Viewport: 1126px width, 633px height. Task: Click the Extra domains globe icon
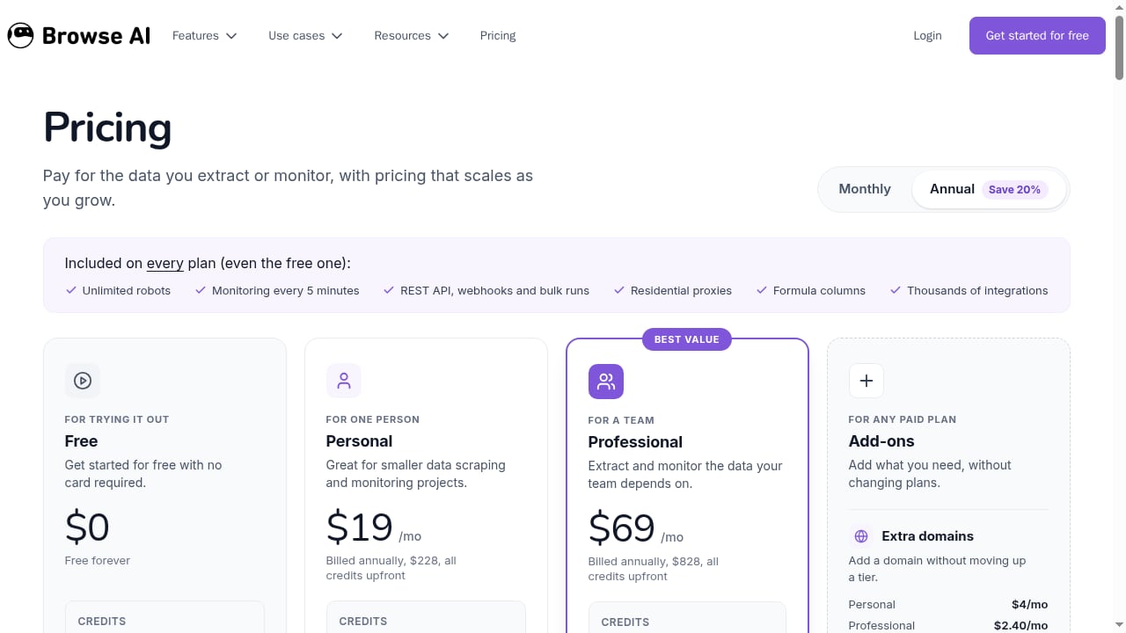point(861,536)
